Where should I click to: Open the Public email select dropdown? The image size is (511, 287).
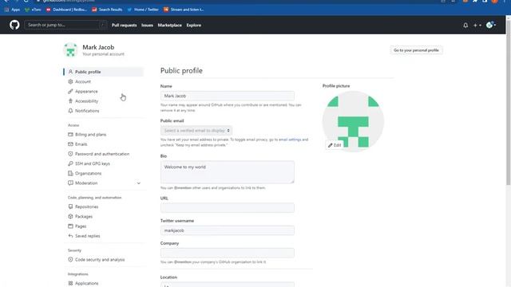click(x=196, y=131)
